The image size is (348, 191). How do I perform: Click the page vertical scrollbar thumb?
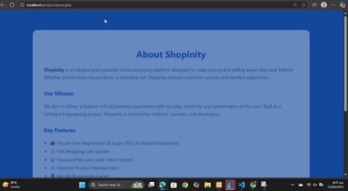click(x=345, y=63)
